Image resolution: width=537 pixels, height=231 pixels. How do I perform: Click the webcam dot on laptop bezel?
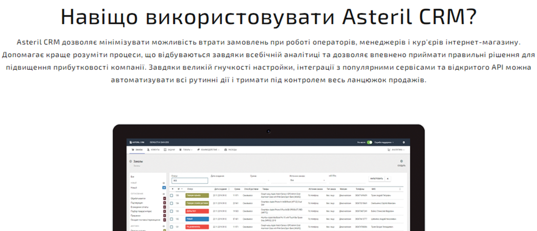268,131
